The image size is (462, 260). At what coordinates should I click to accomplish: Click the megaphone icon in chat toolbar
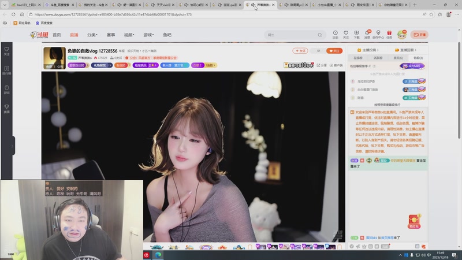358,246
